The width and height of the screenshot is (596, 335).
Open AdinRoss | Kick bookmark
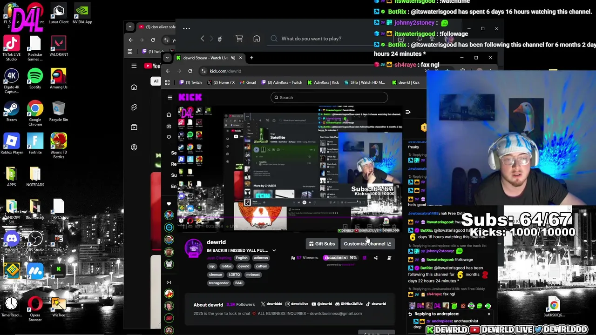pos(323,82)
